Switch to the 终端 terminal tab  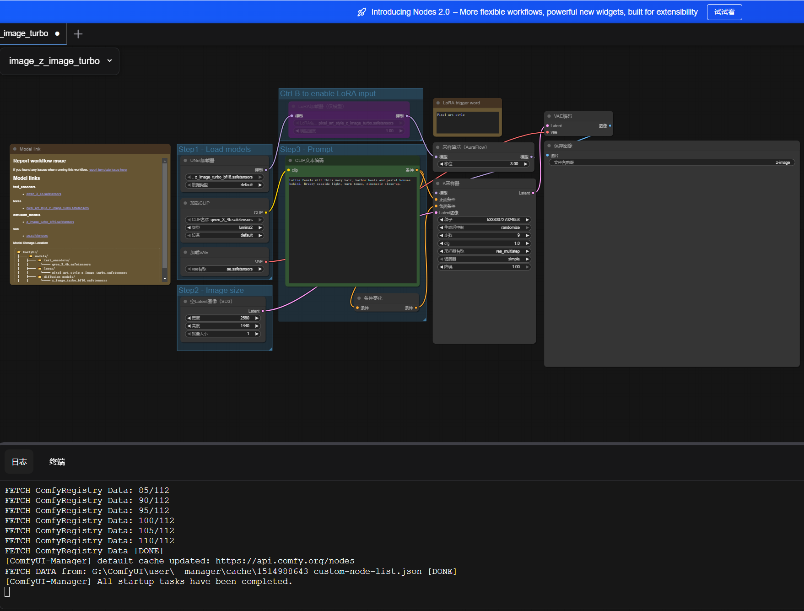point(57,462)
